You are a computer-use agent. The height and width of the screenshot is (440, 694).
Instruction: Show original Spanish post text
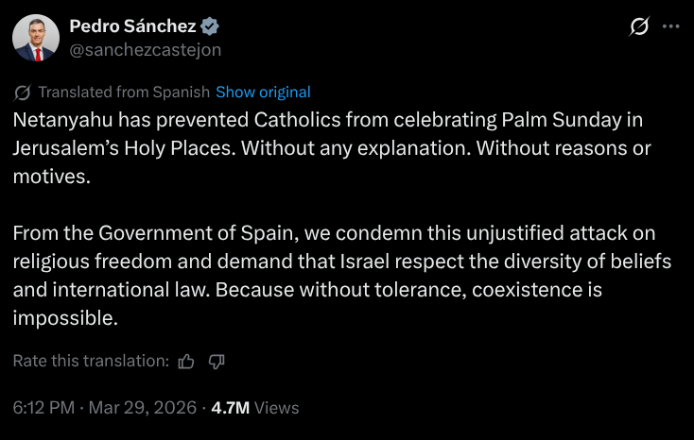tap(263, 93)
